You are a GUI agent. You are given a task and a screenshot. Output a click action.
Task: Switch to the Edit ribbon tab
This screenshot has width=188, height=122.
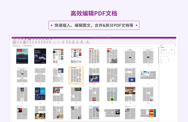click(x=25, y=39)
